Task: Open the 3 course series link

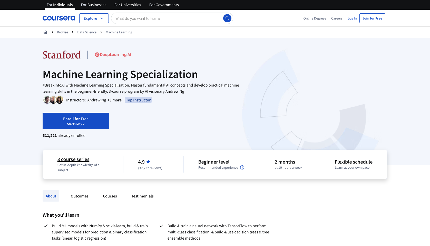Action: pyautogui.click(x=73, y=159)
